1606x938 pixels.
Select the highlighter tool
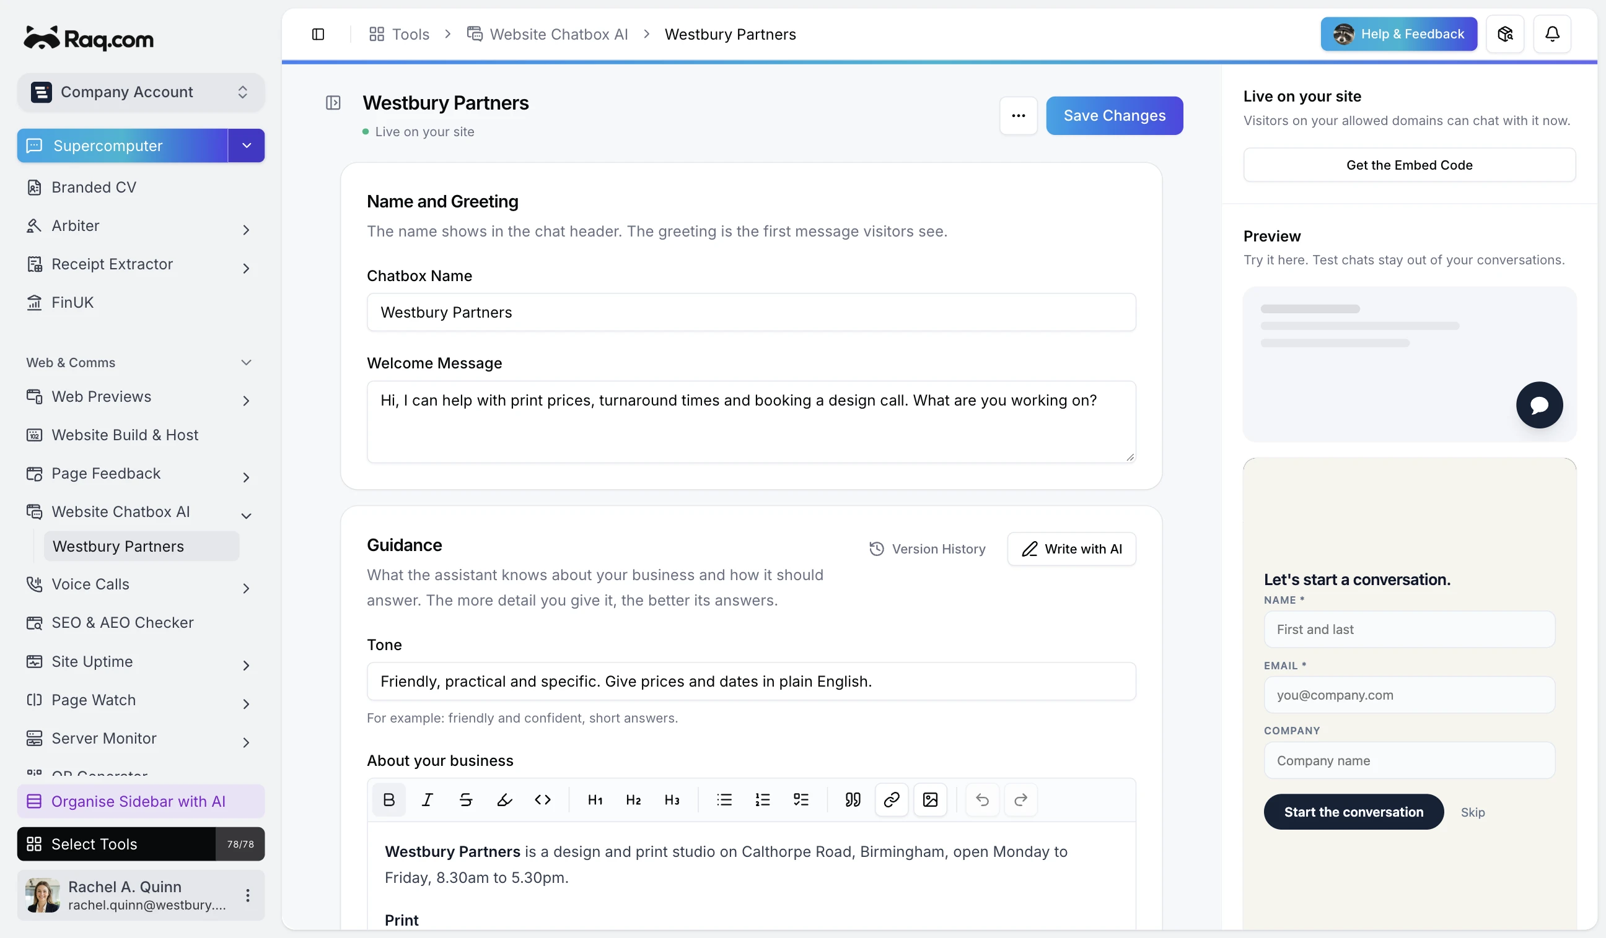pyautogui.click(x=504, y=800)
